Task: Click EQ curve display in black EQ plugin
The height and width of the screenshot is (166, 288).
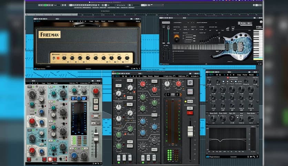Action: pyautogui.click(x=227, y=139)
